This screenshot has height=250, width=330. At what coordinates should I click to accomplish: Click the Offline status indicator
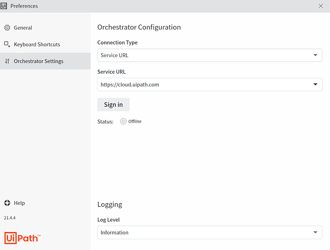(123, 121)
